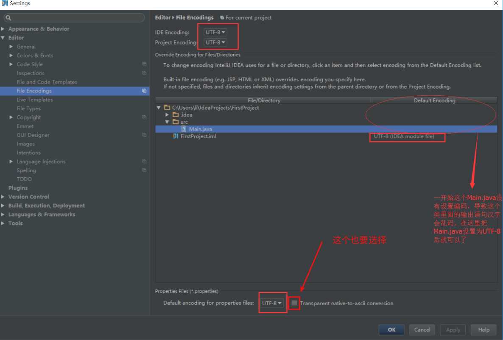Collapse the src folder arrow
This screenshot has height=340, width=503.
point(167,122)
